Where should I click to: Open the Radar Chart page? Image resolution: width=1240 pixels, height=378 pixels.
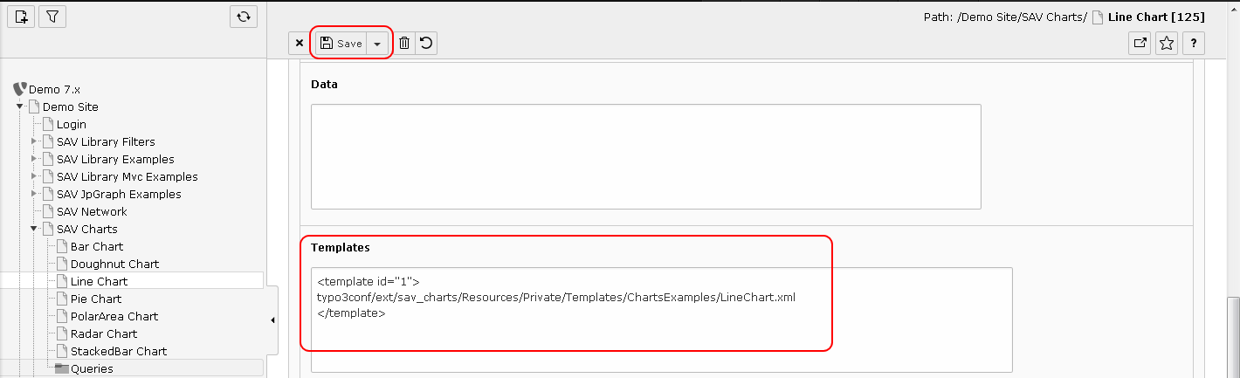(104, 333)
